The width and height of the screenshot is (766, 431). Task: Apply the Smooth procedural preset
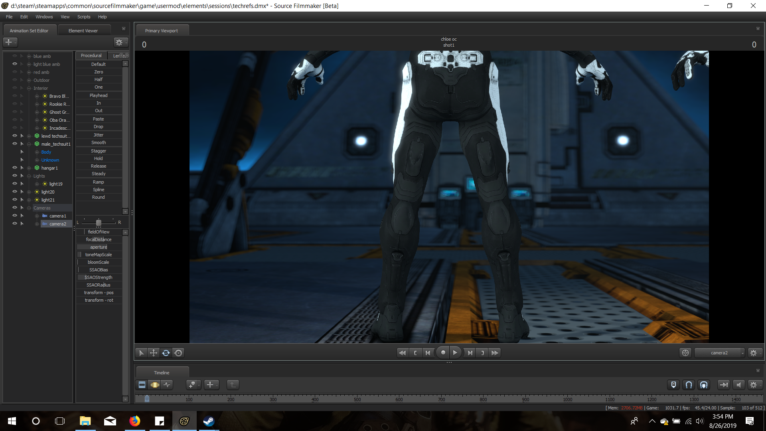(x=99, y=142)
